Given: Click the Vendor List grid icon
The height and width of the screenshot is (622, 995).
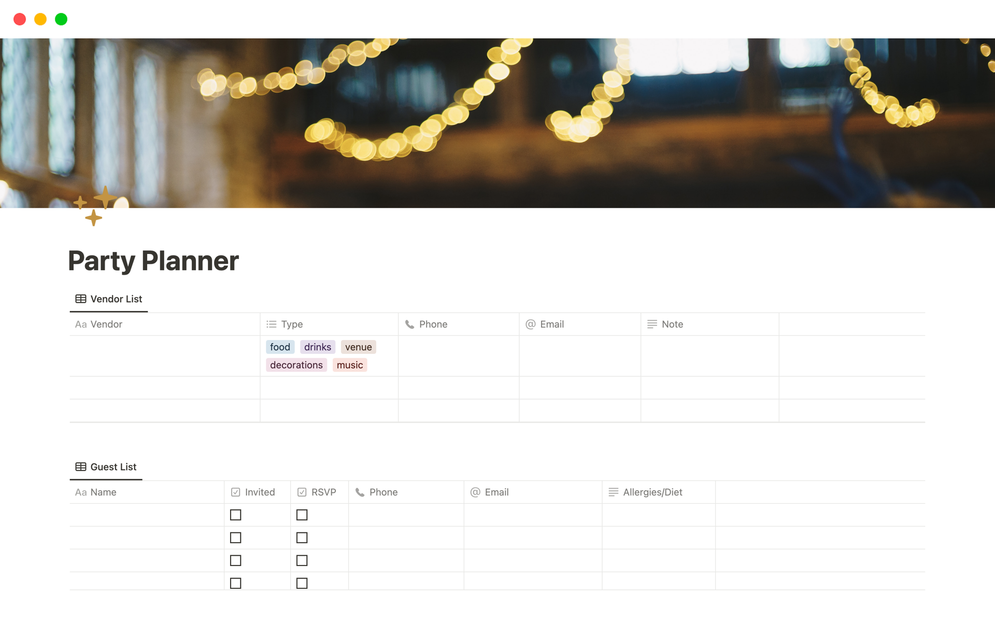Looking at the screenshot, I should (x=81, y=299).
